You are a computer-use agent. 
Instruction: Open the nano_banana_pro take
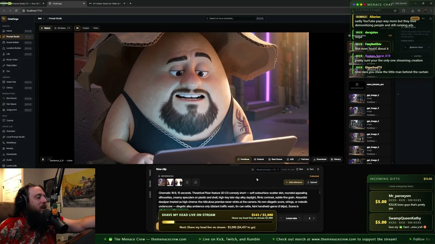[x=370, y=86]
